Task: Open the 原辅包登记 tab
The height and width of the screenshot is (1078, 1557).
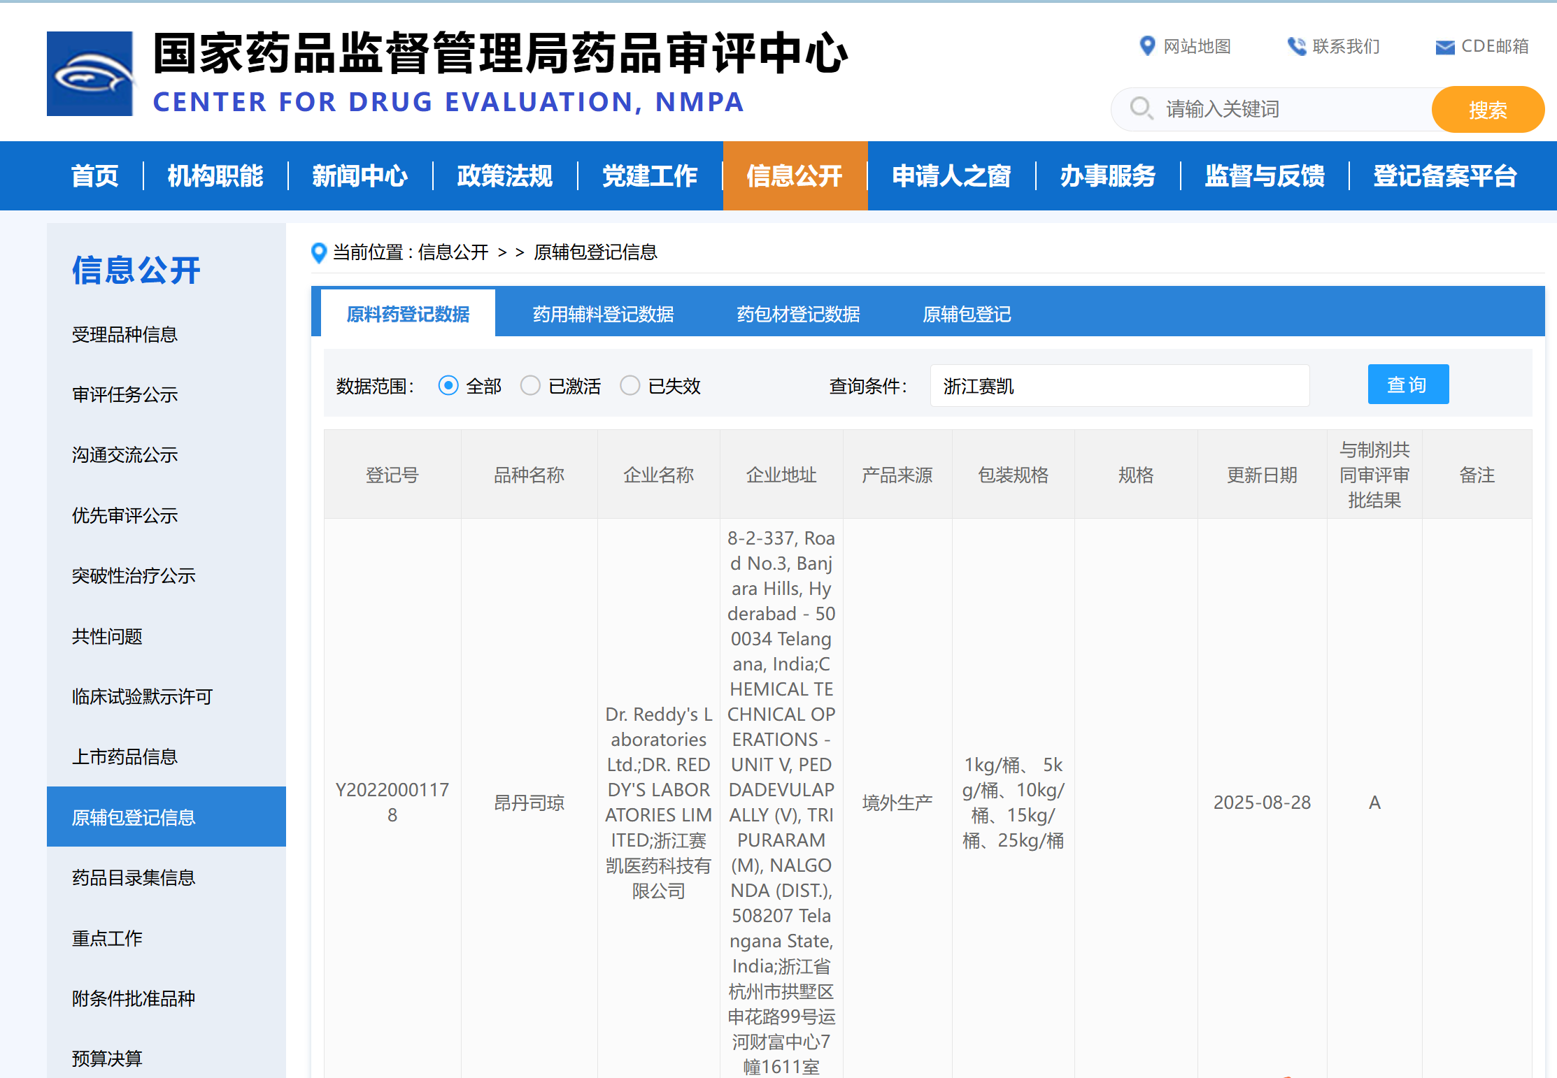Action: tap(967, 314)
